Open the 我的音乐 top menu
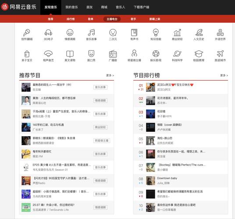The height and width of the screenshot is (219, 235). [71, 7]
